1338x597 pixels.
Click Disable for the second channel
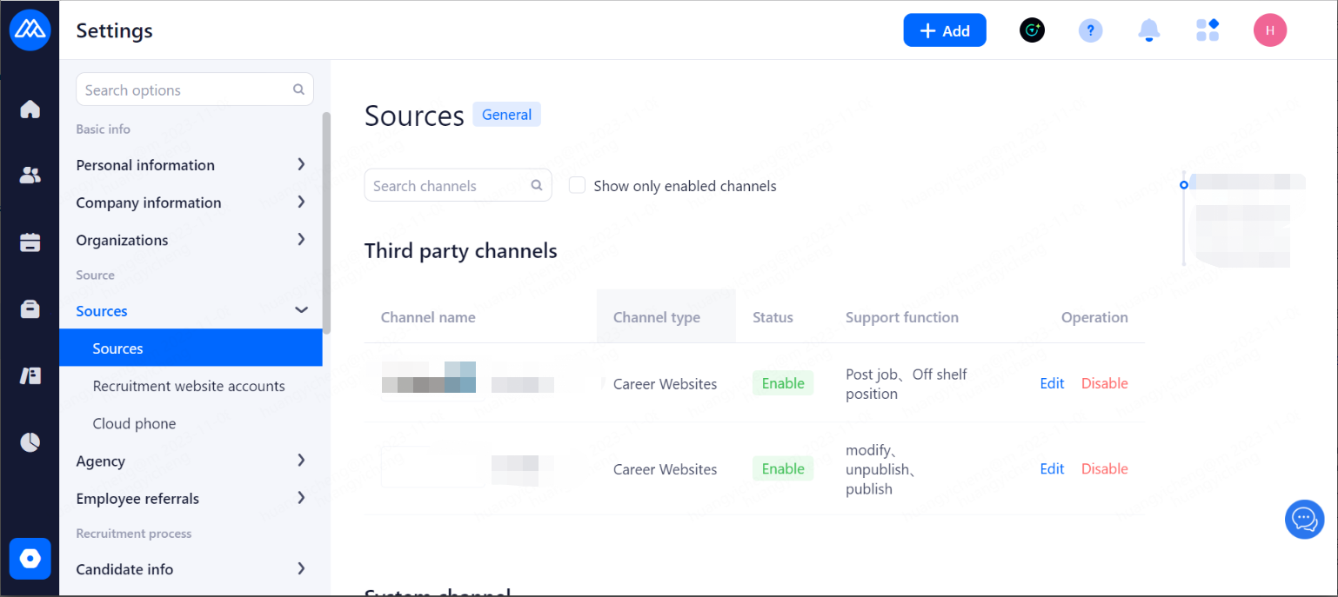1104,468
